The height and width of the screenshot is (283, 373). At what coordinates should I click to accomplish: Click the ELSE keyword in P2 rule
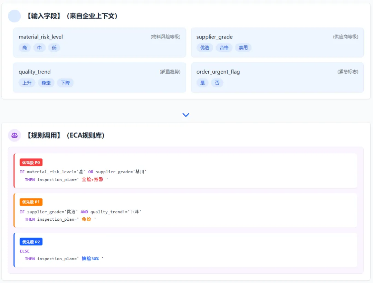click(25, 251)
